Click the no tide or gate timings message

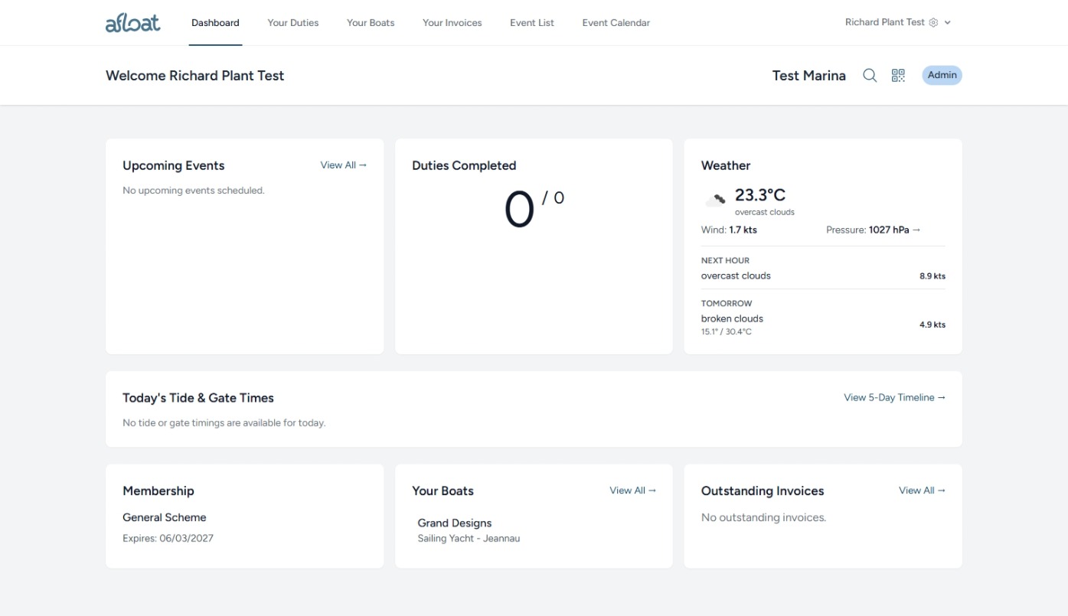[x=224, y=423]
